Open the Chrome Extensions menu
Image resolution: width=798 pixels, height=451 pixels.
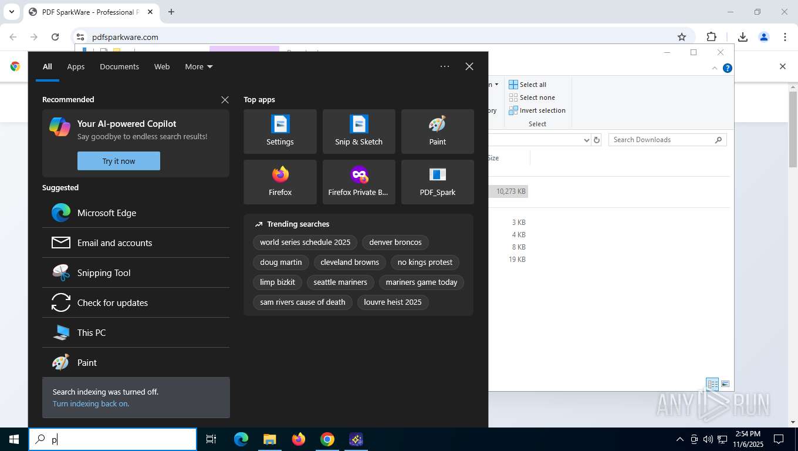pyautogui.click(x=711, y=37)
